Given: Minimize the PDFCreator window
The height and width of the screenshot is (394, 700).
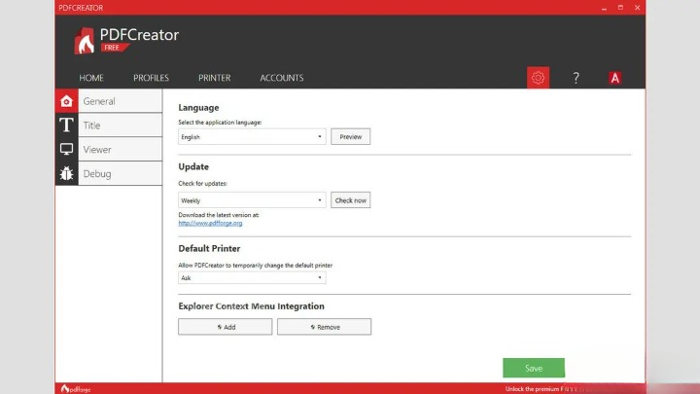Looking at the screenshot, I should (604, 8).
